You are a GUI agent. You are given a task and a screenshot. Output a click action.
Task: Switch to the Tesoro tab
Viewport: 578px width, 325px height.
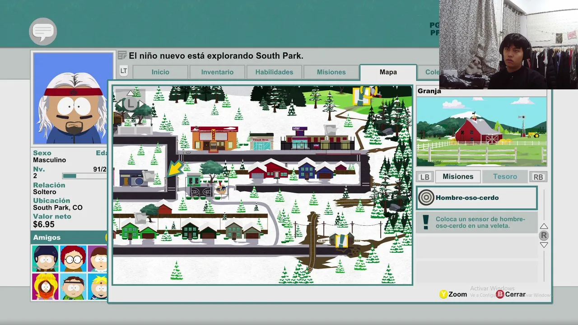pos(505,176)
